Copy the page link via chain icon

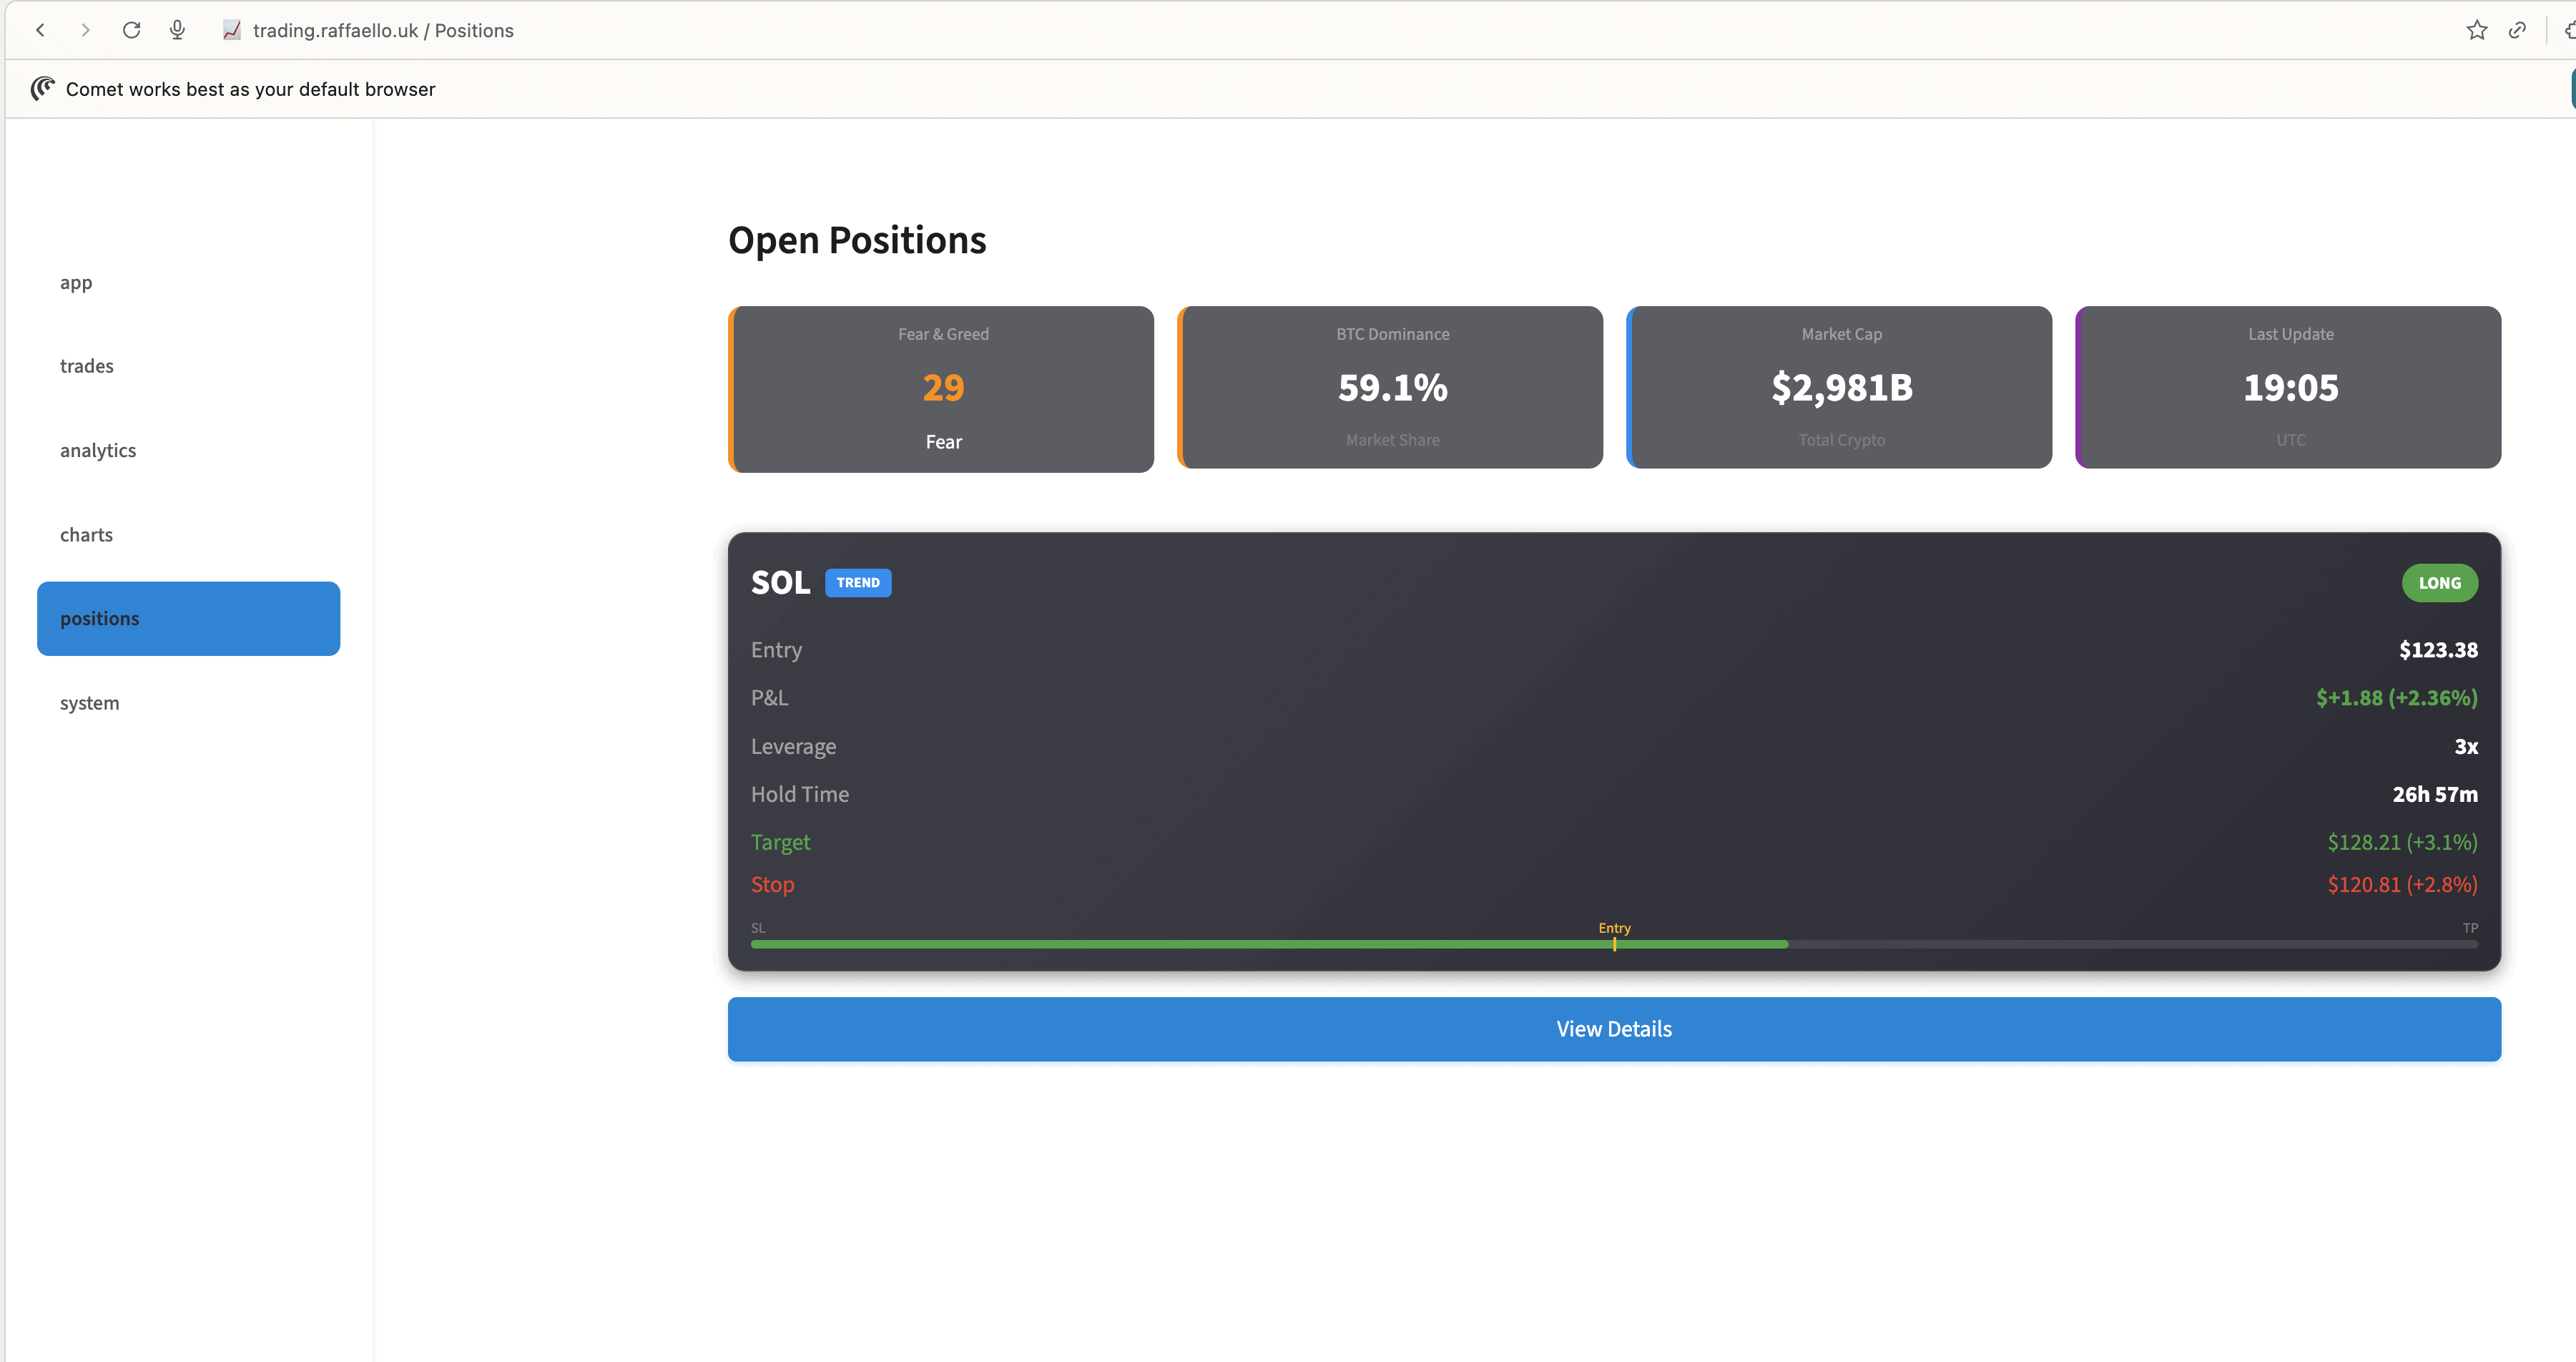point(2517,30)
